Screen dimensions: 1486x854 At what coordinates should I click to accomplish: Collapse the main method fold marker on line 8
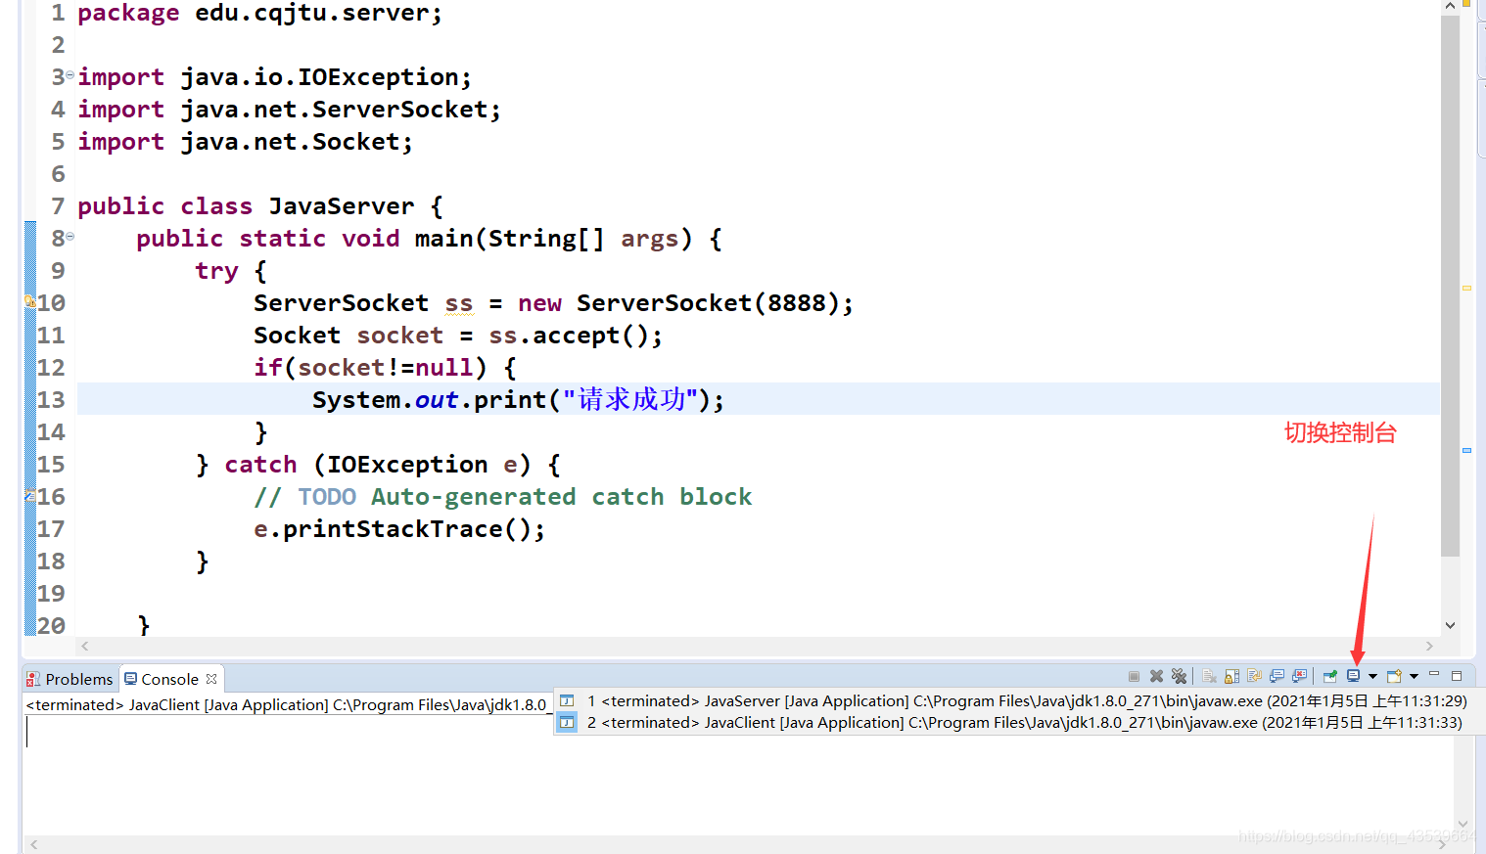70,237
